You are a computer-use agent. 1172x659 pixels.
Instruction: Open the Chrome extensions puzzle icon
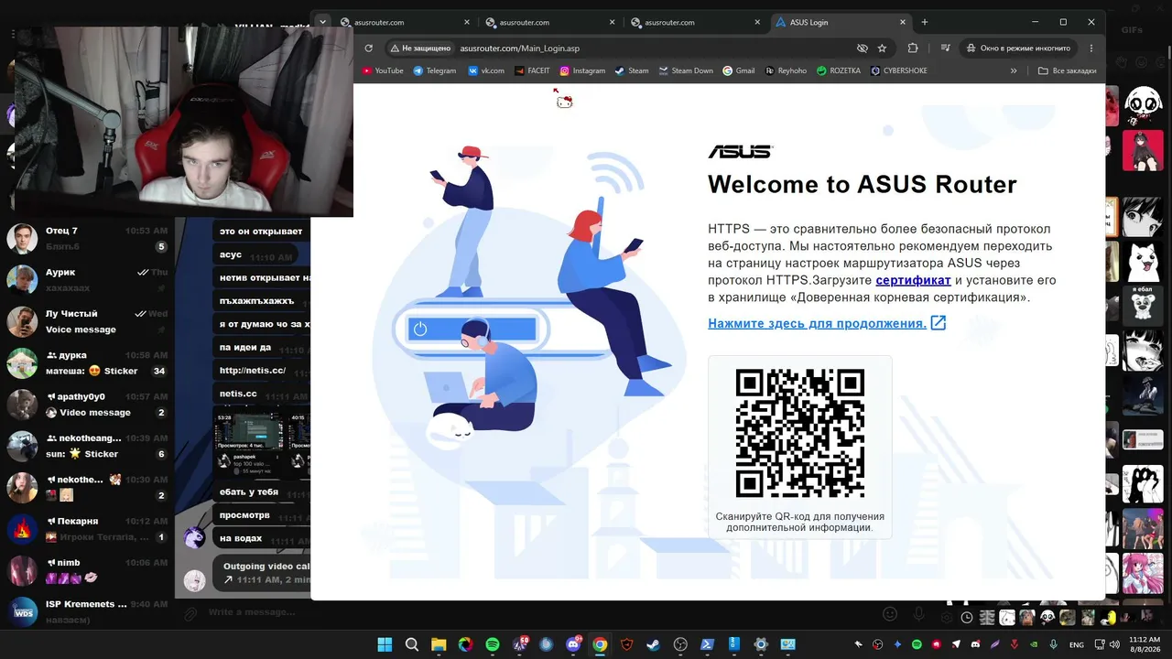(913, 49)
